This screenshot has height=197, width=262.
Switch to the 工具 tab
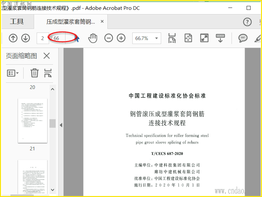[17, 21]
